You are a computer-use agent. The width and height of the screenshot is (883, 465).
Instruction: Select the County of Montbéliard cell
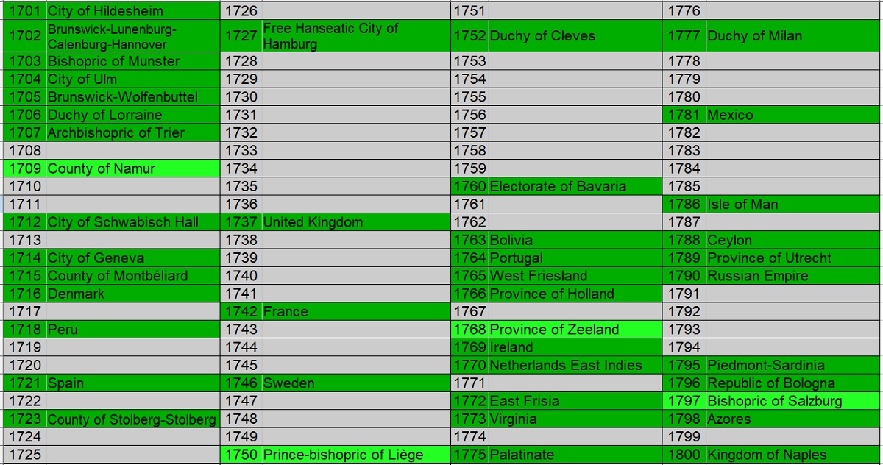[x=132, y=276]
